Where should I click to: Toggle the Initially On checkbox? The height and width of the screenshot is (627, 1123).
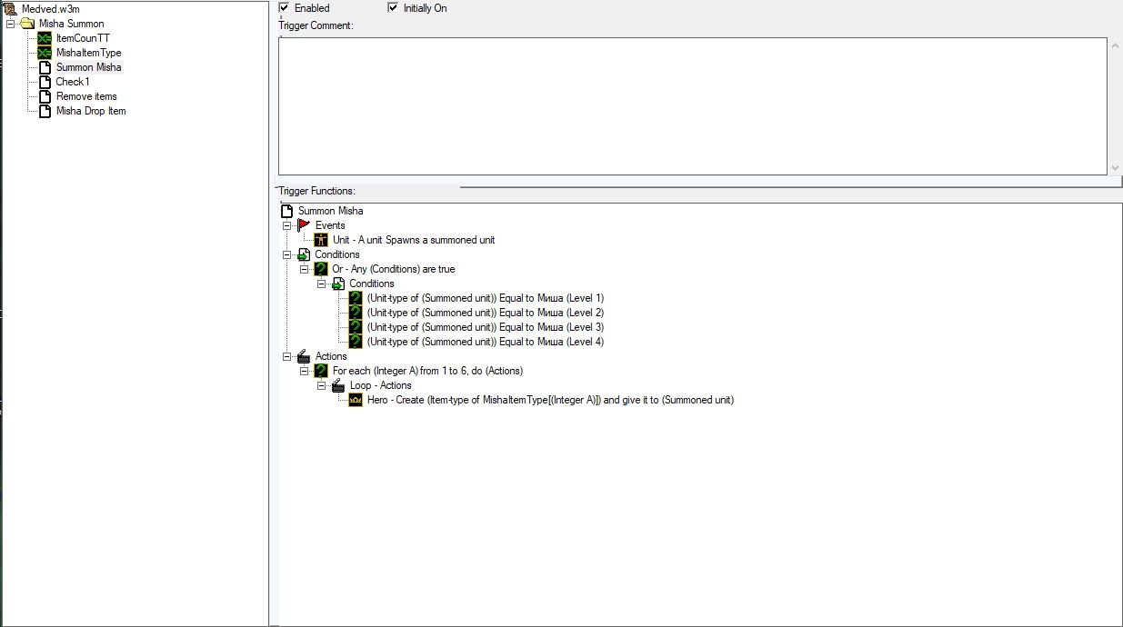(x=393, y=8)
